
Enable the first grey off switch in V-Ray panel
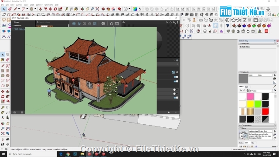coord(175,89)
